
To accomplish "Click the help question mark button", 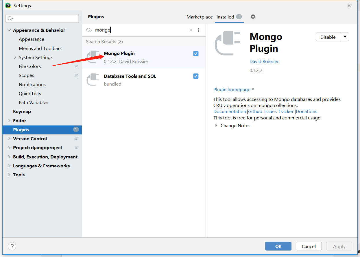I will tap(12, 246).
